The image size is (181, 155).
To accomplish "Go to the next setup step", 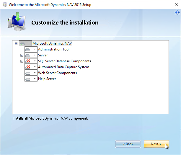I will pos(156,144).
